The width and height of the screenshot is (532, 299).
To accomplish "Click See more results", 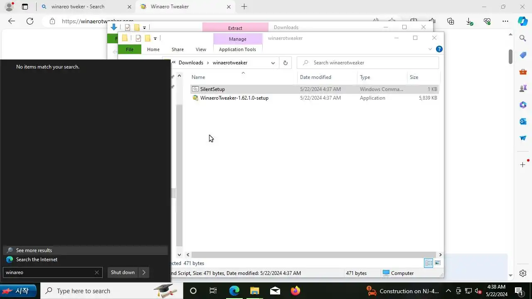I will (x=85, y=250).
